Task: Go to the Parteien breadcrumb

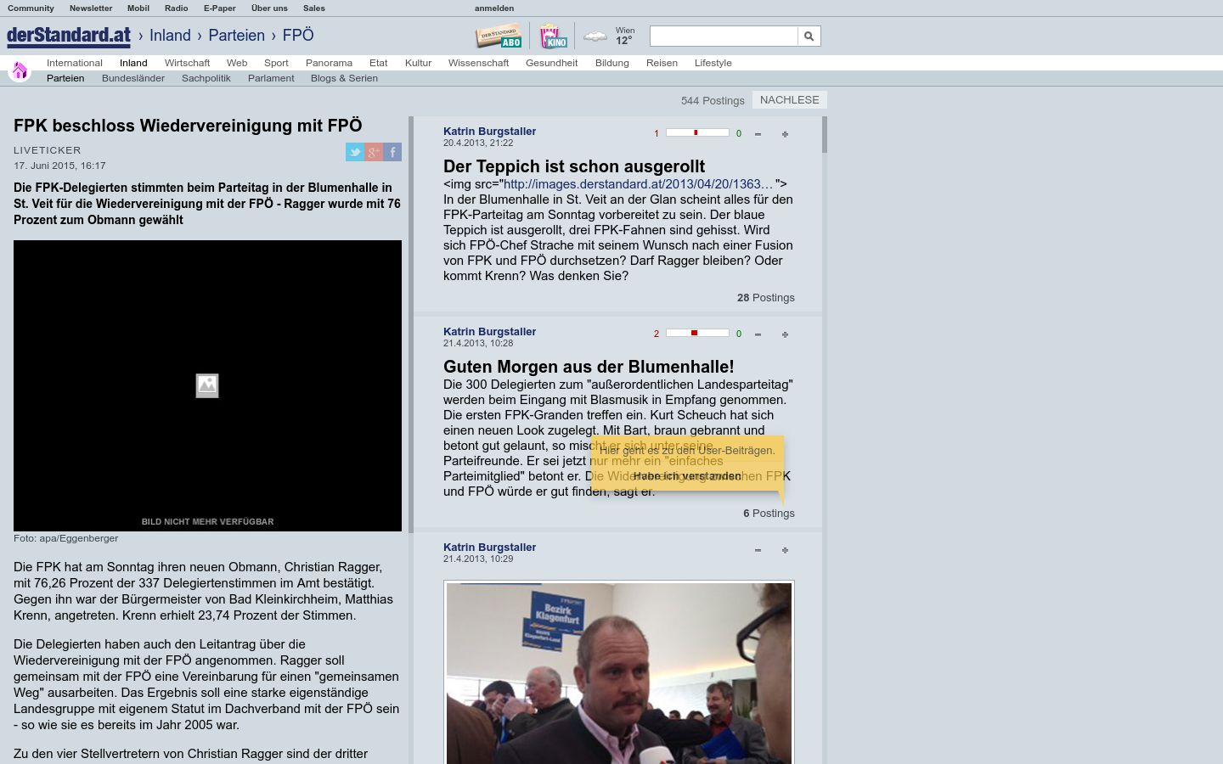Action: [x=237, y=36]
